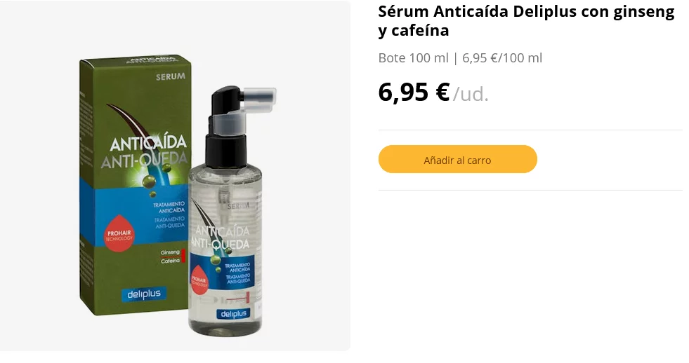
Task: Select the black spray nozzle of the bottle
Action: point(225,127)
